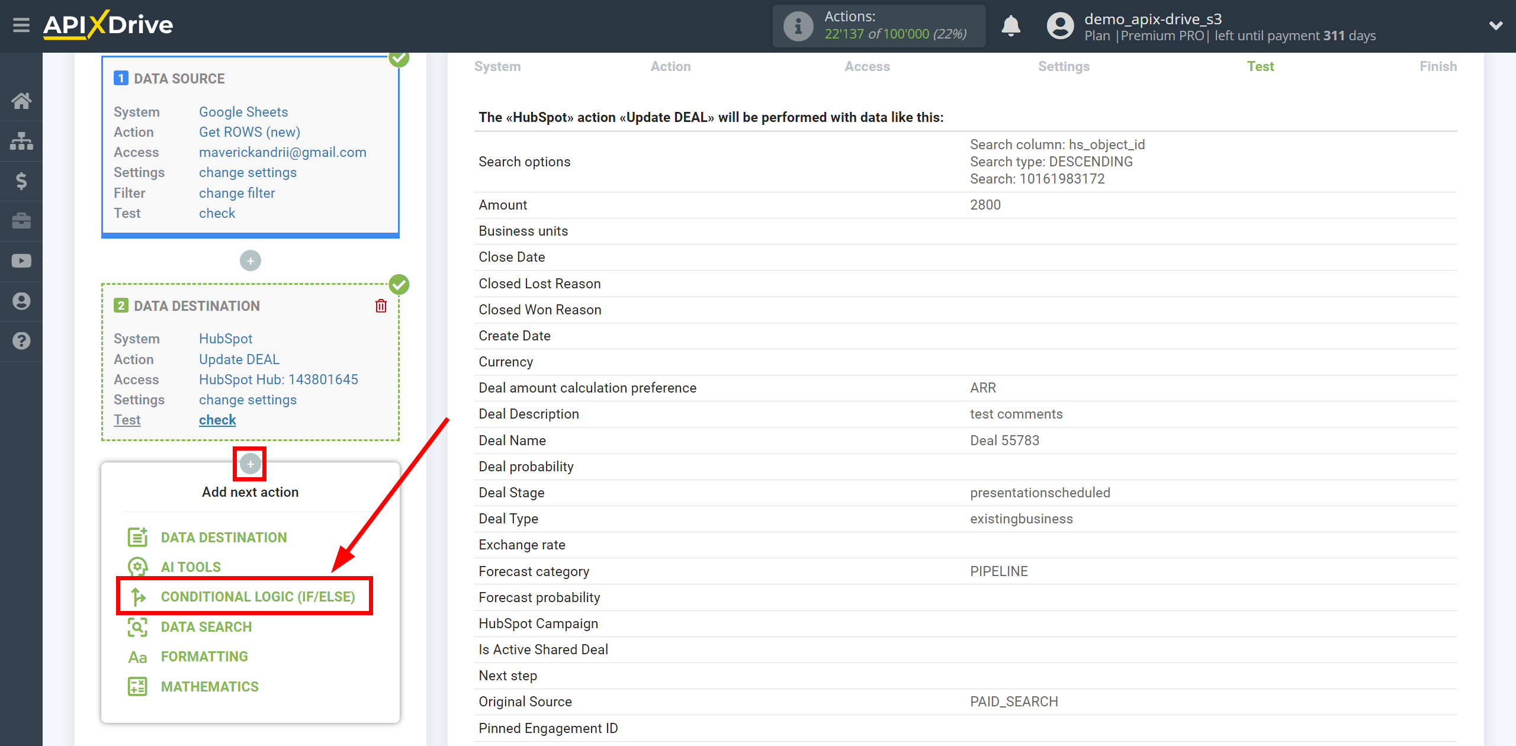
Task: Open the profile sidebar icon
Action: pos(21,301)
